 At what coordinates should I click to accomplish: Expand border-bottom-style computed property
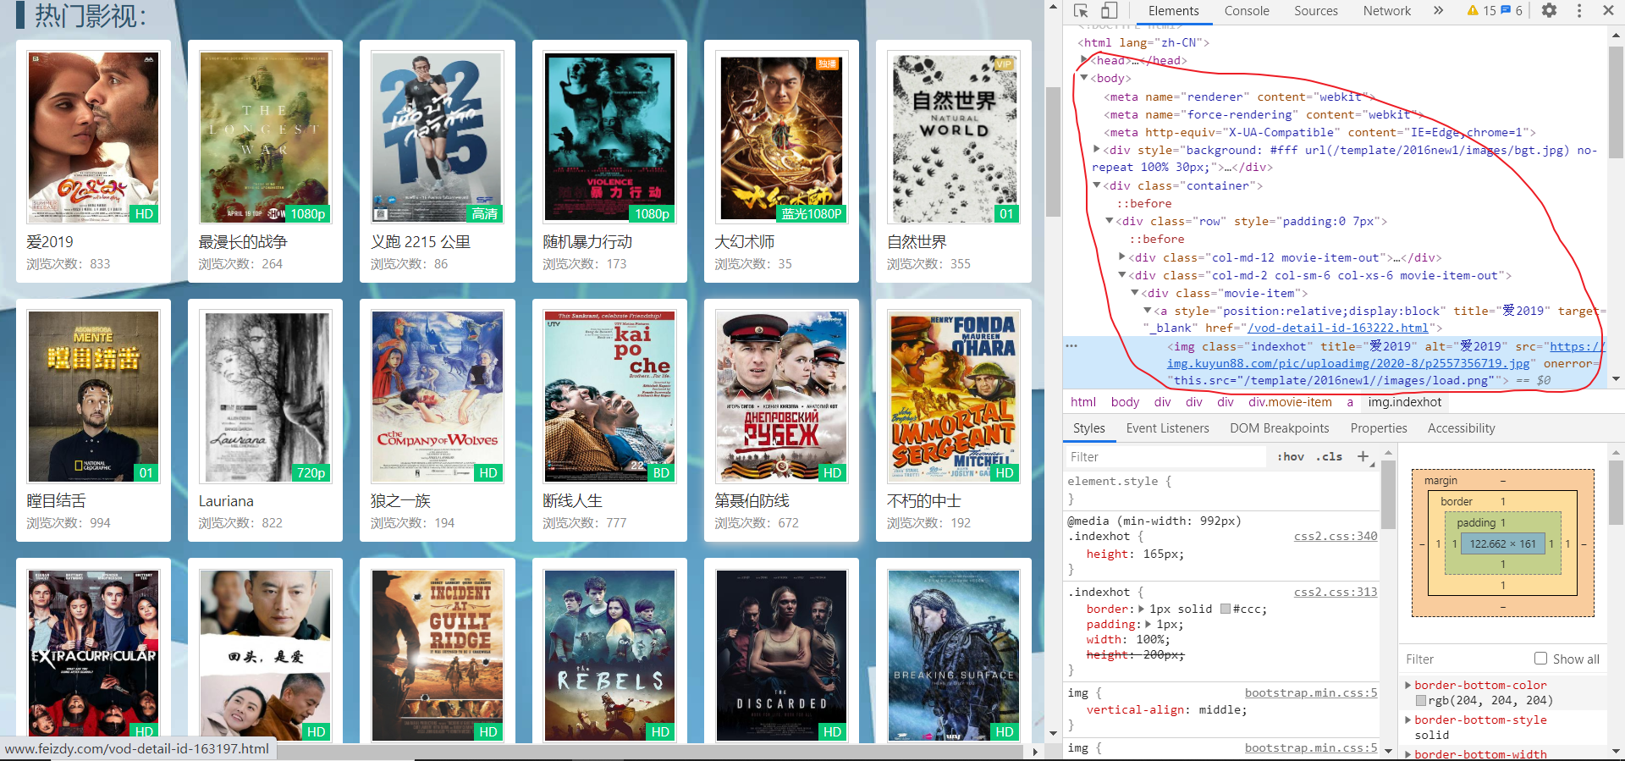tap(1408, 720)
